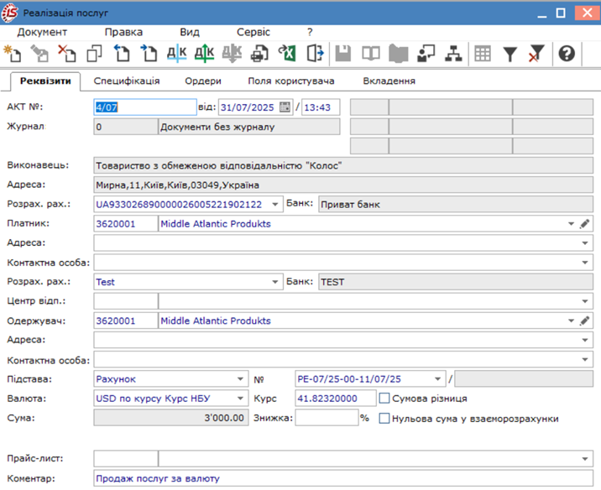Open the calendar picker next to the date 31/07/2025

285,107
